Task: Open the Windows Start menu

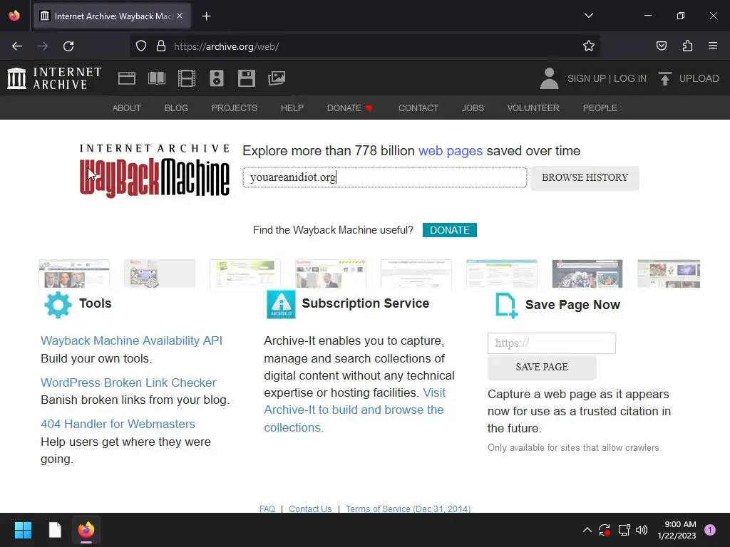Action: (x=23, y=530)
